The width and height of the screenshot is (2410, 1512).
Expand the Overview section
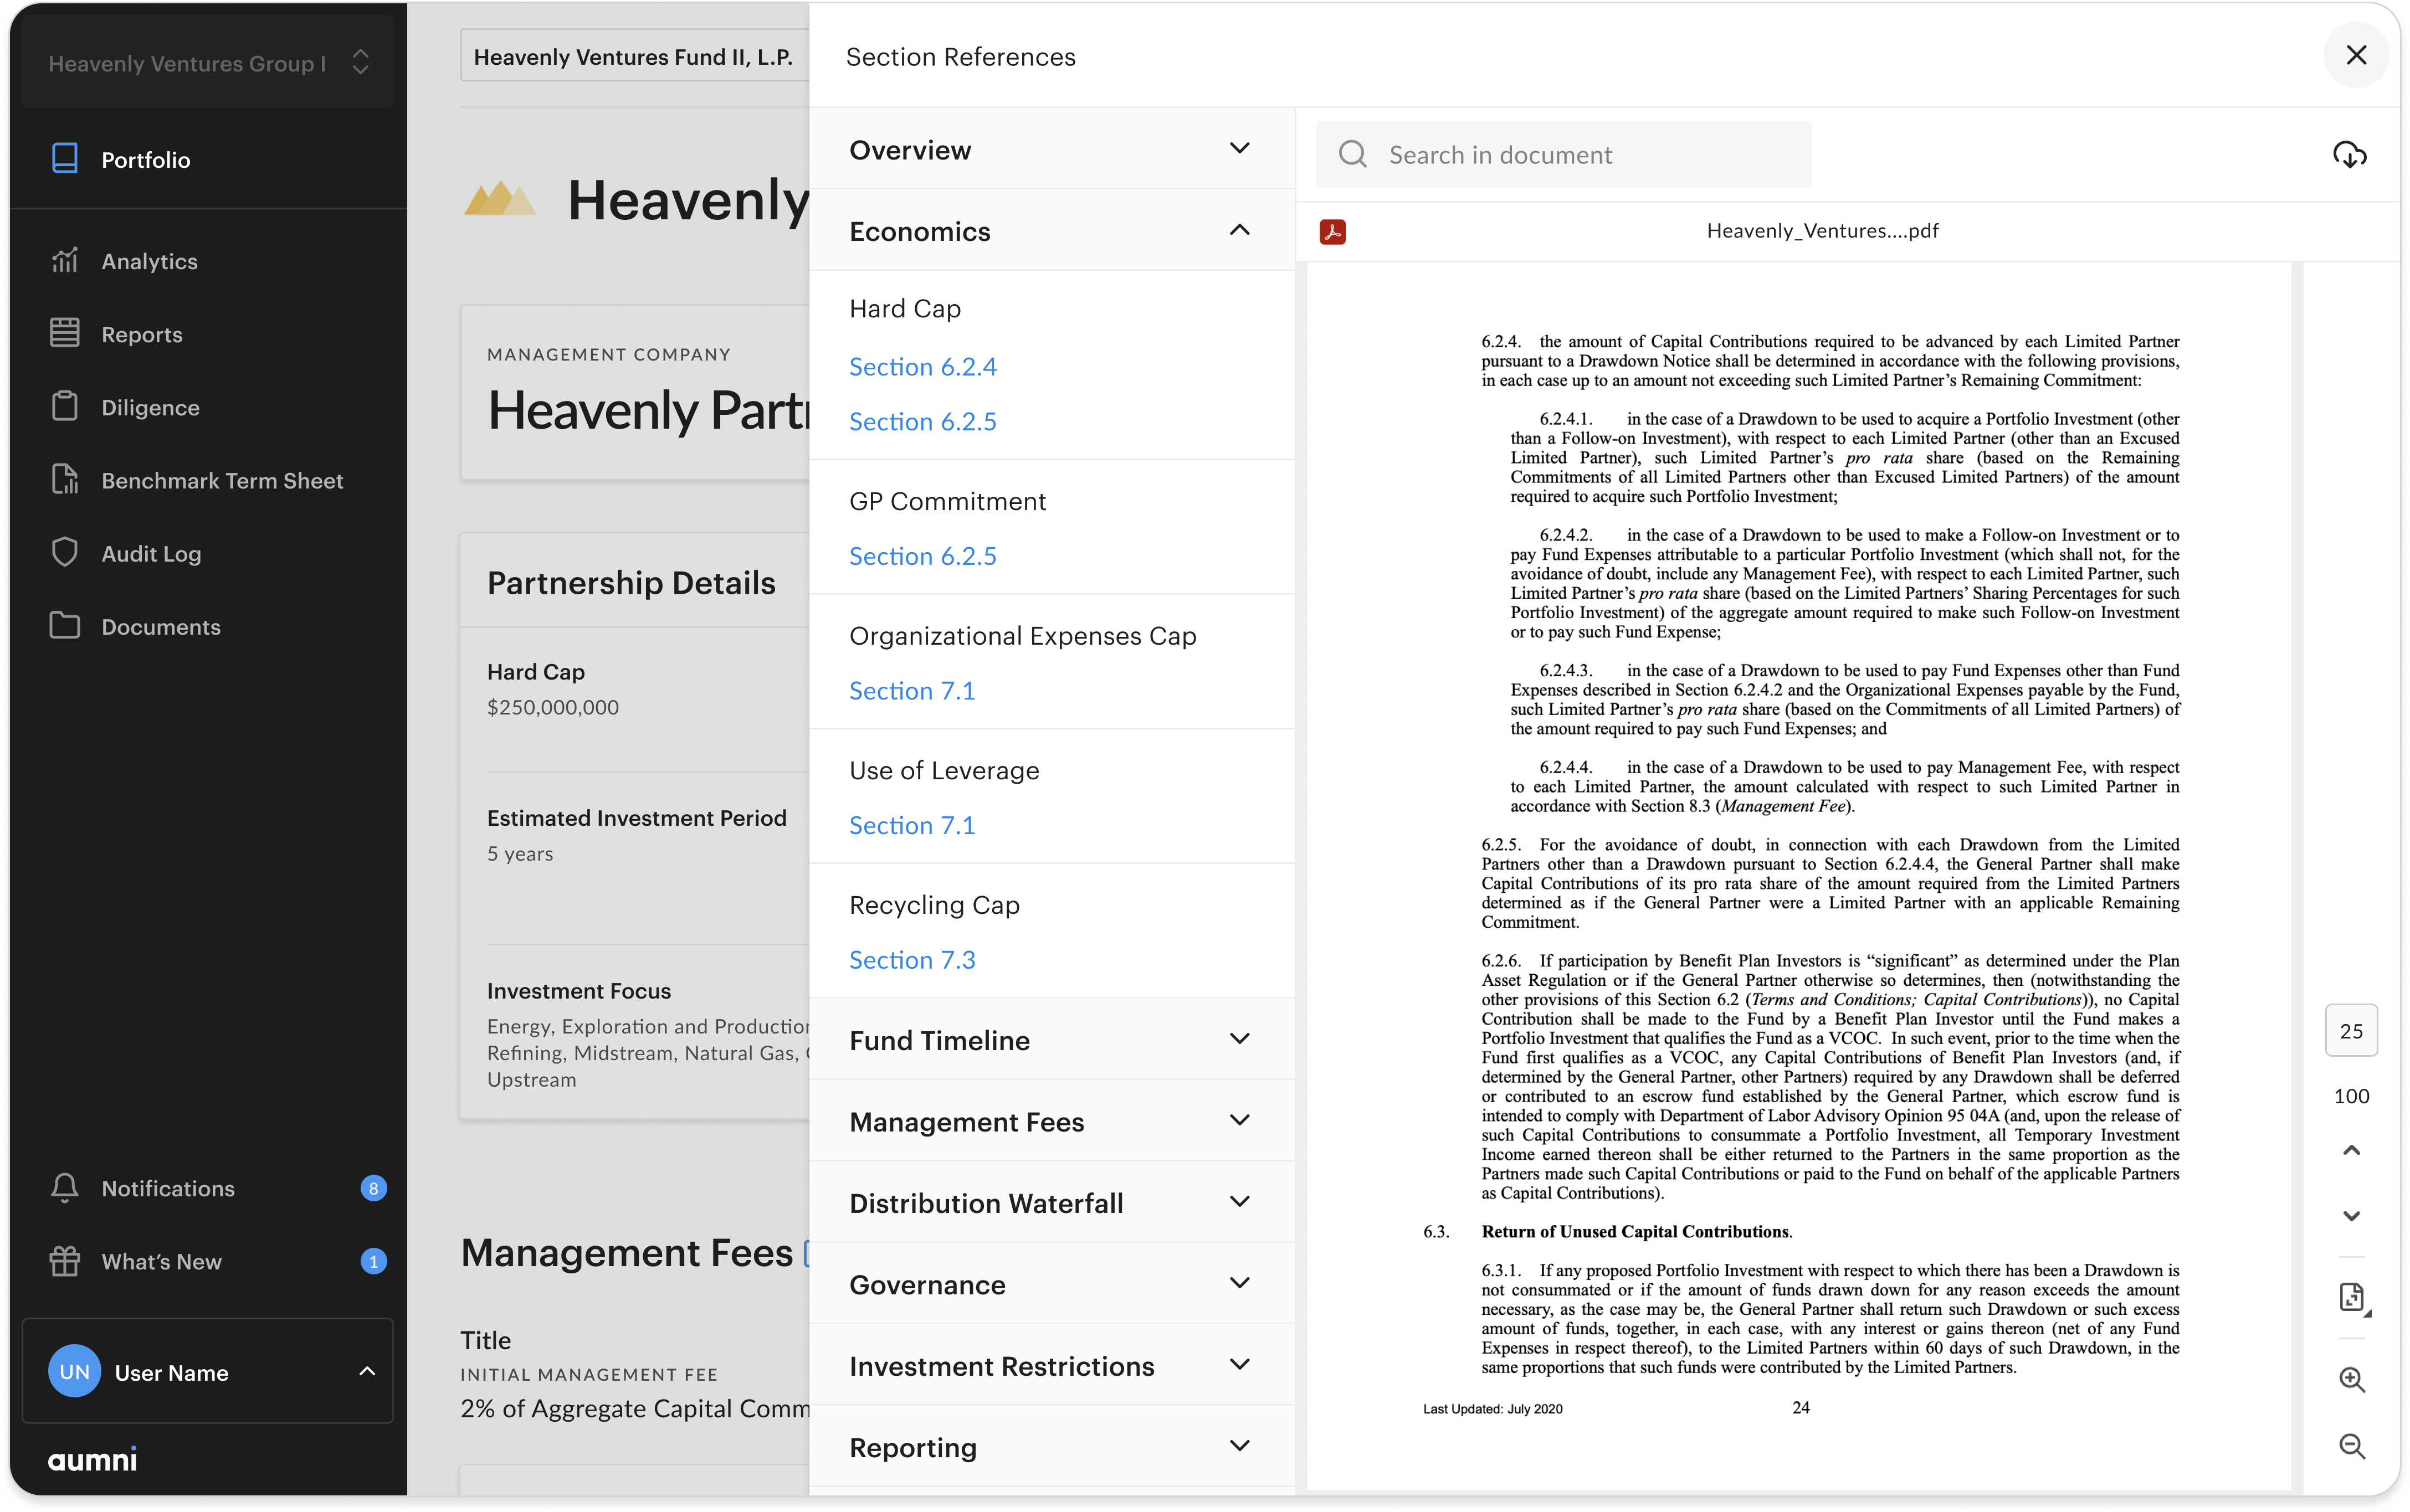tap(1051, 149)
